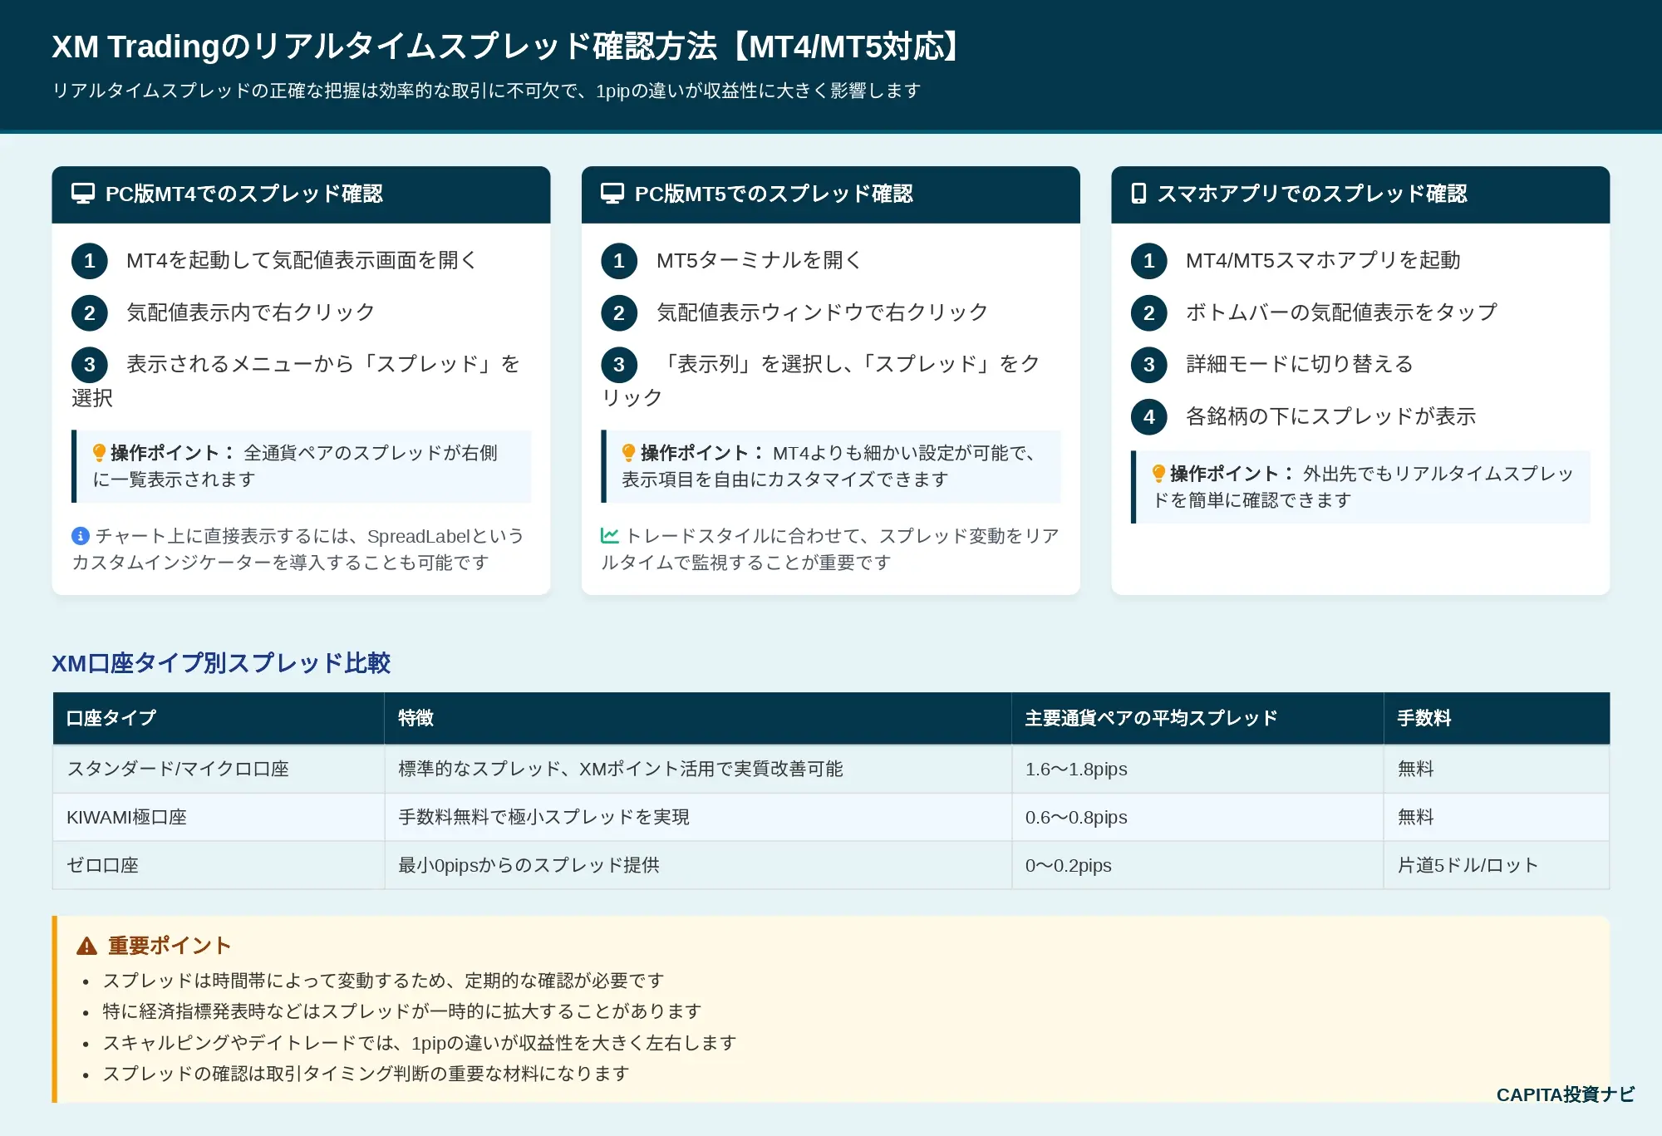The image size is (1662, 1136).
Task: Click the main title XM Tradingのリアルタイムスプレッド確認方法
Action: click(508, 47)
